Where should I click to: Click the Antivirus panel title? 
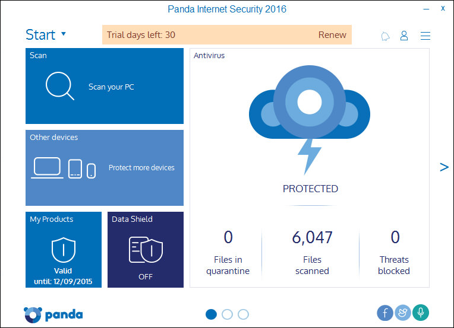209,56
